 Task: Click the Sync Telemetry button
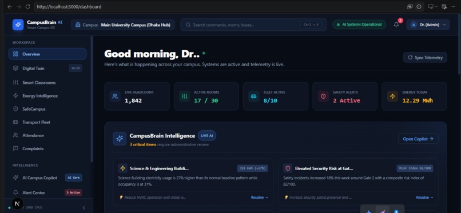pyautogui.click(x=425, y=58)
